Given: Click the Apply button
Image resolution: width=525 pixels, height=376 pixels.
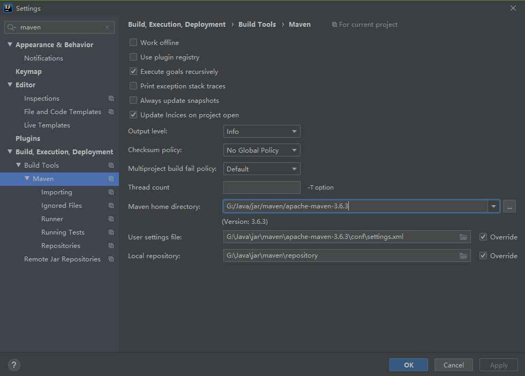Looking at the screenshot, I should click(x=499, y=365).
